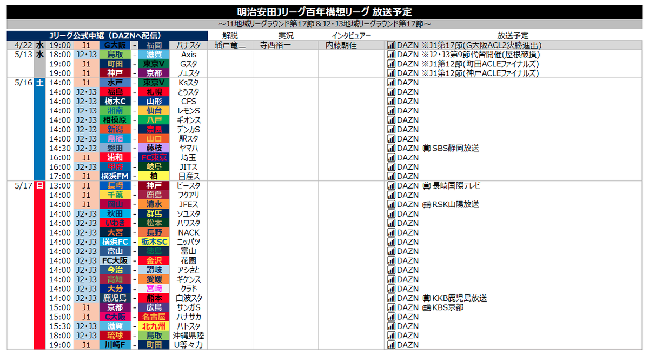The height and width of the screenshot is (355, 649).
Task: Click the DAZN bars icon in FC大阪 vs 金沢 row
Action: [x=392, y=261]
